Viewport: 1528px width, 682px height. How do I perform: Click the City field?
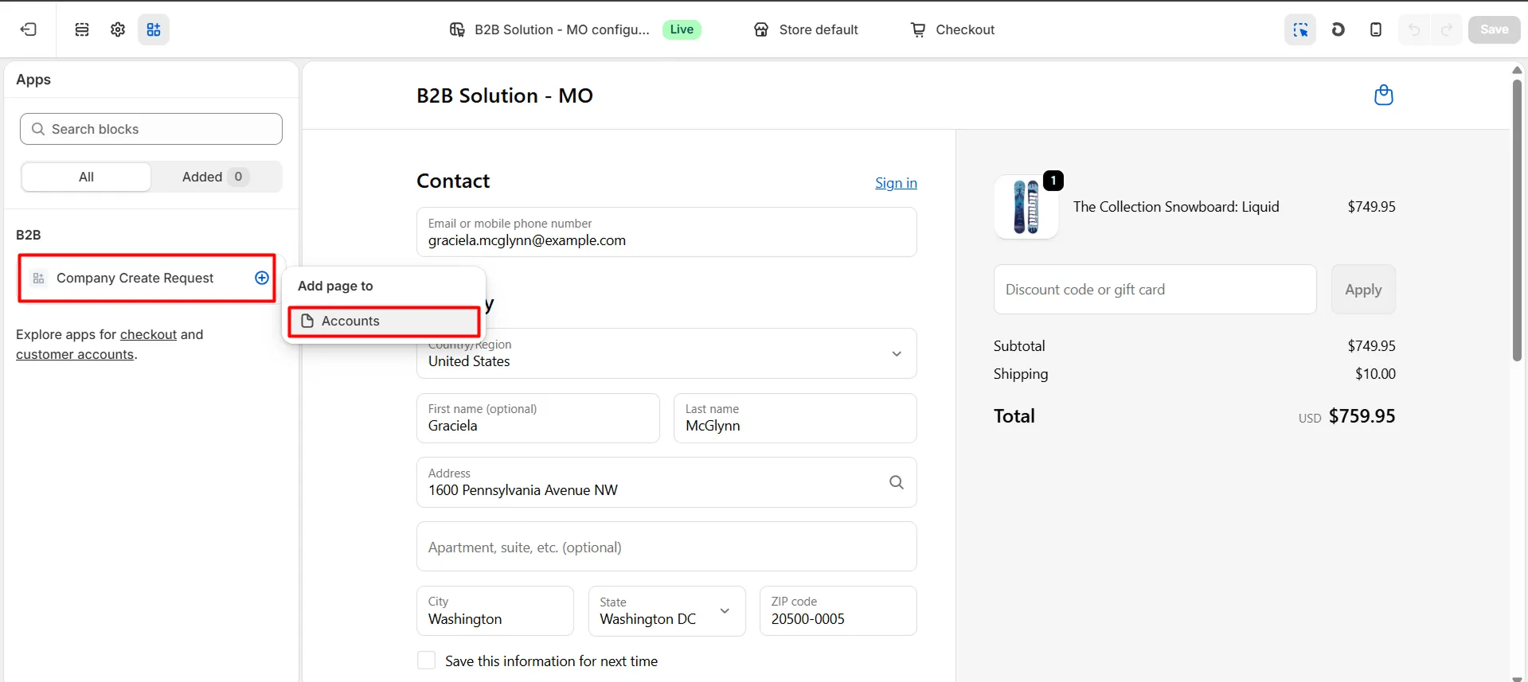(495, 611)
